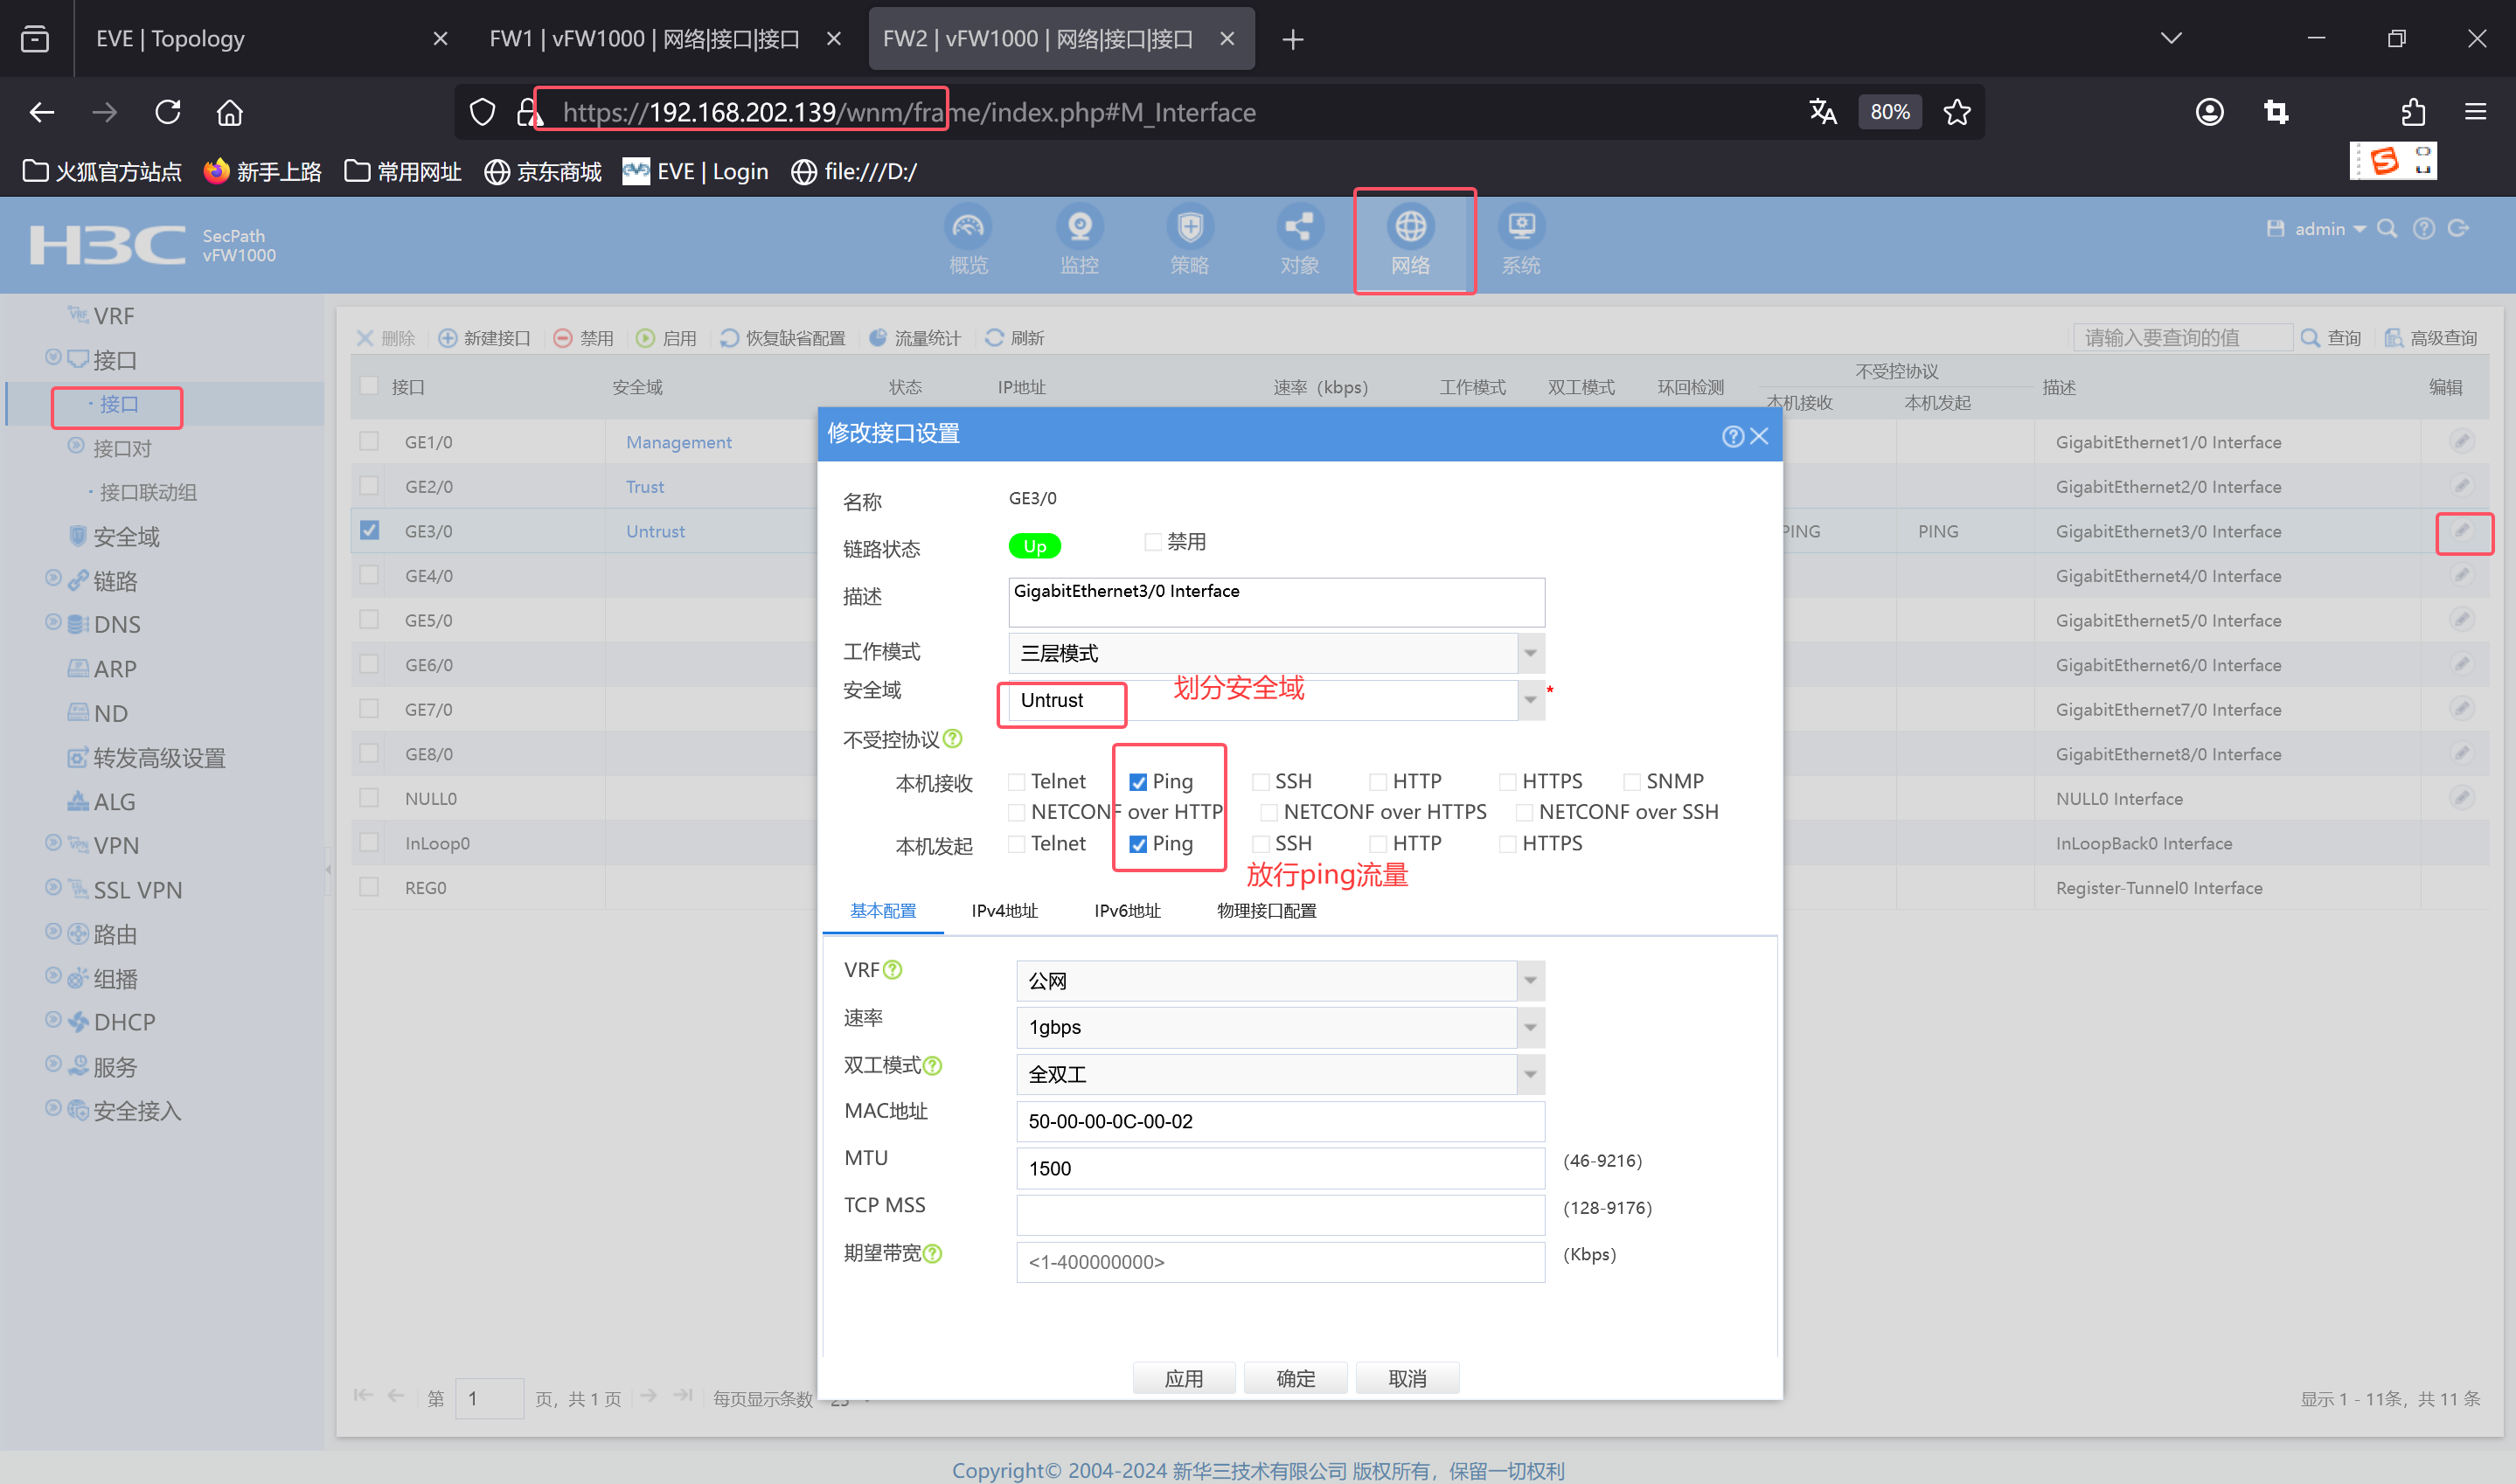Expand the 速率 1gbps dropdown
Viewport: 2516px width, 1484px height.
1529,1027
